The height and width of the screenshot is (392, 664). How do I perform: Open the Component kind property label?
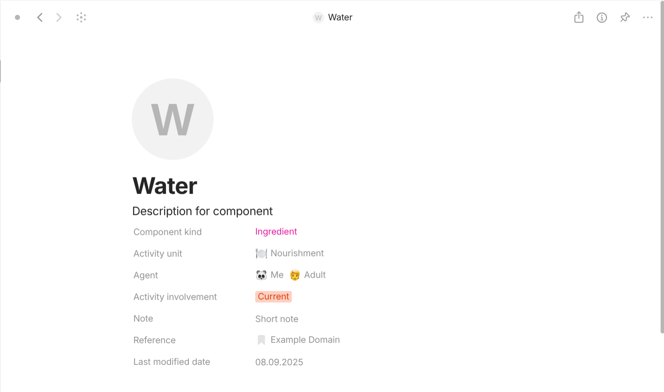point(167,232)
